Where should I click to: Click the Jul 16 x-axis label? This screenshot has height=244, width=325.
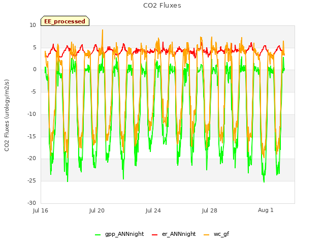point(41,210)
